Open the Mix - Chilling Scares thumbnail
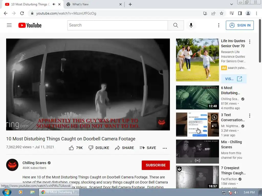The height and width of the screenshot is (196, 262). tap(197, 152)
